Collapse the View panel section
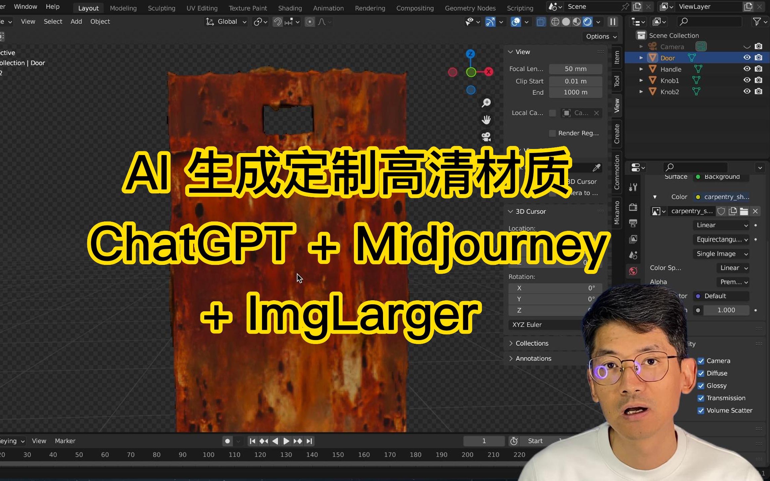Screen dimensions: 770x481 (x=511, y=52)
